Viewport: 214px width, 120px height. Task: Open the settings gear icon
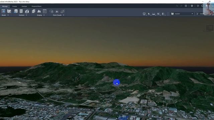coord(192,6)
